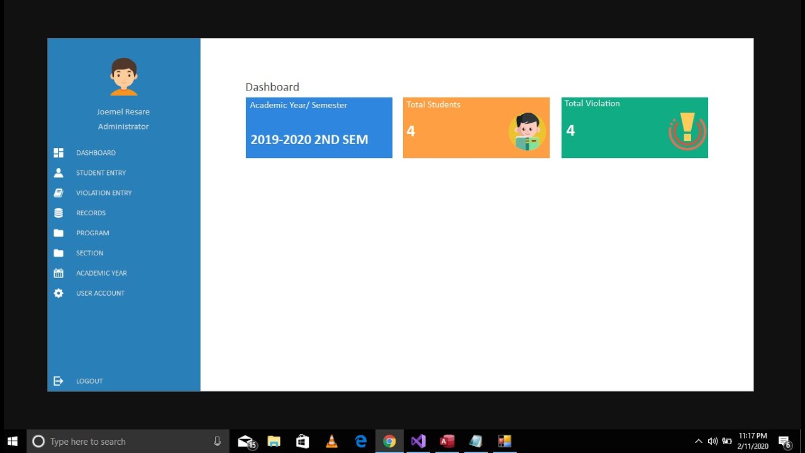The image size is (805, 453).
Task: Click the Dashboard page heading
Action: [272, 87]
